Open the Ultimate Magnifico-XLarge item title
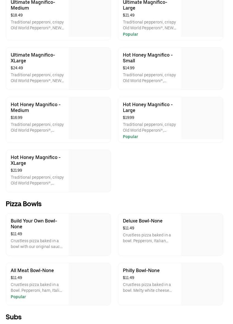The width and height of the screenshot is (233, 324). point(33,58)
